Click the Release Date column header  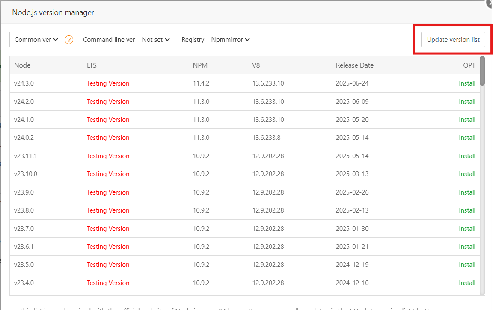354,65
